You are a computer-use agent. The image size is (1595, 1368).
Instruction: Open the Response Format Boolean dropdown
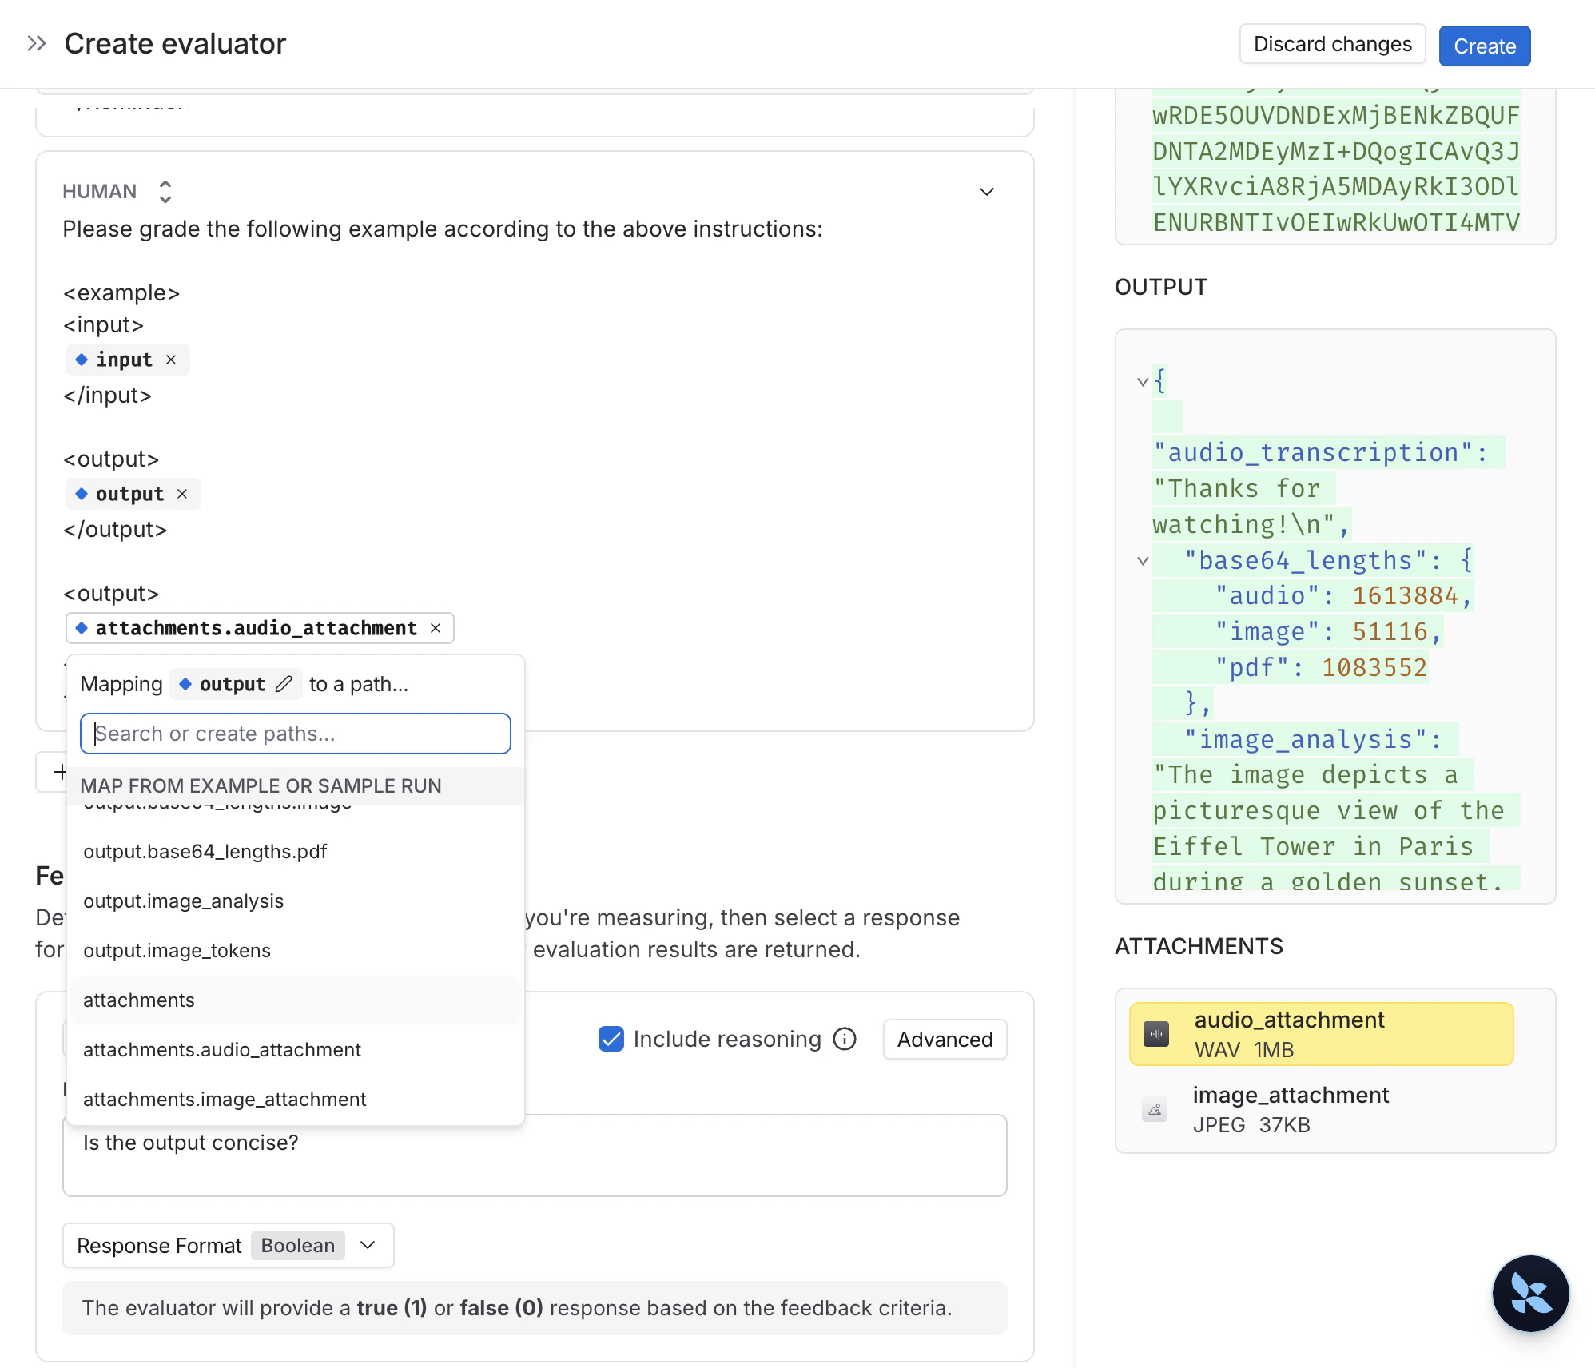point(368,1245)
